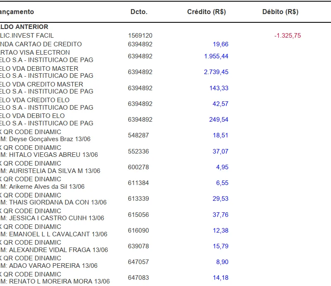The height and width of the screenshot is (286, 331).
Task: Click the credit value 143,33
Action: pos(220,88)
